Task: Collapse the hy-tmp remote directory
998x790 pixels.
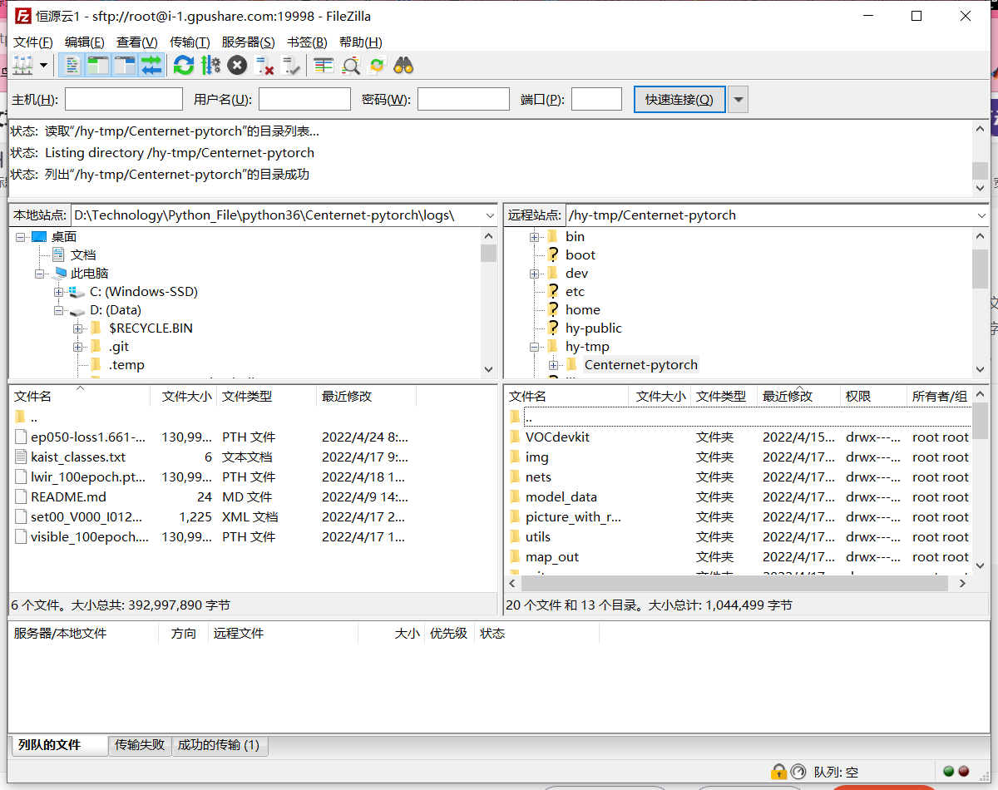Action: [x=533, y=346]
